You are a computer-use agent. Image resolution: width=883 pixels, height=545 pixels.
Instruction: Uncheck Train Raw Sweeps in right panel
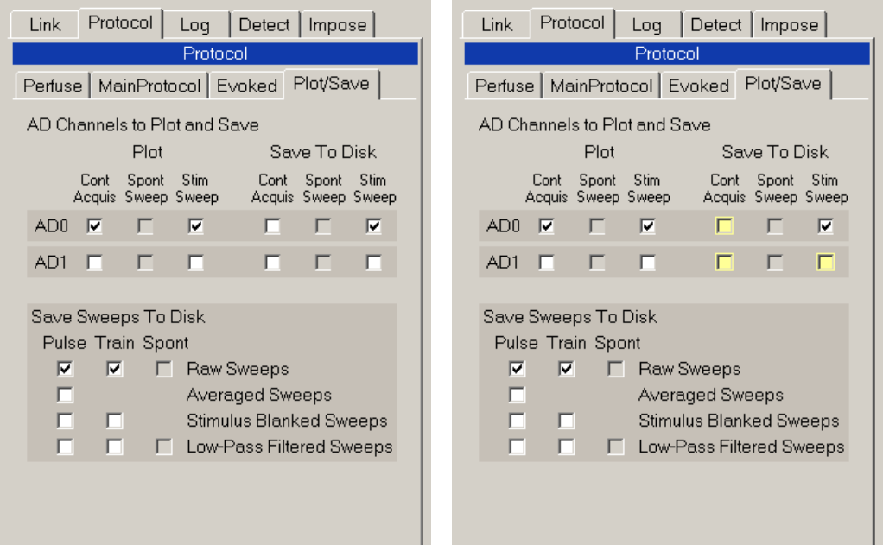[x=567, y=369]
